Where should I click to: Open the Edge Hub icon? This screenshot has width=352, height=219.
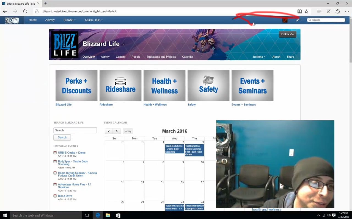319,12
